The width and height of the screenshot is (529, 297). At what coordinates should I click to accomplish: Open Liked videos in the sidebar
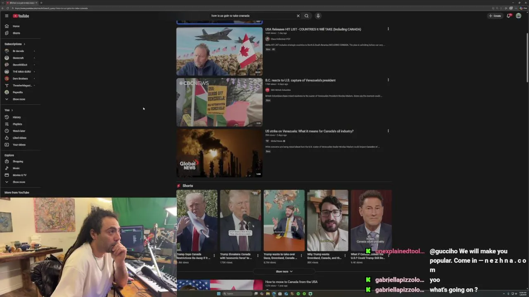(x=20, y=138)
